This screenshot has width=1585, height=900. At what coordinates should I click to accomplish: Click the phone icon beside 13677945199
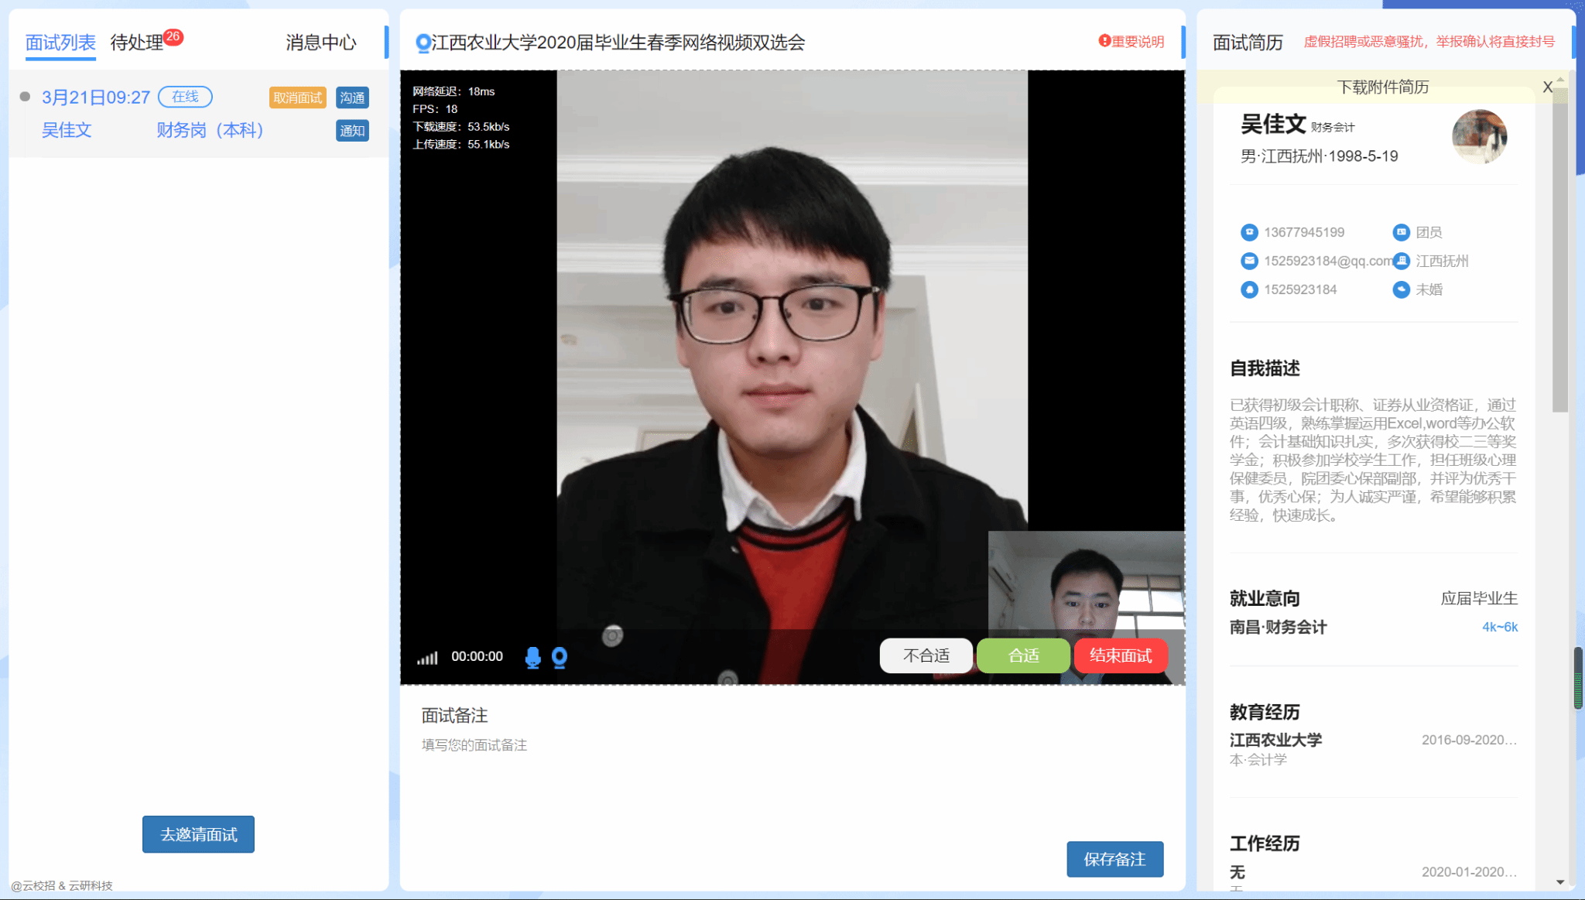[1249, 232]
